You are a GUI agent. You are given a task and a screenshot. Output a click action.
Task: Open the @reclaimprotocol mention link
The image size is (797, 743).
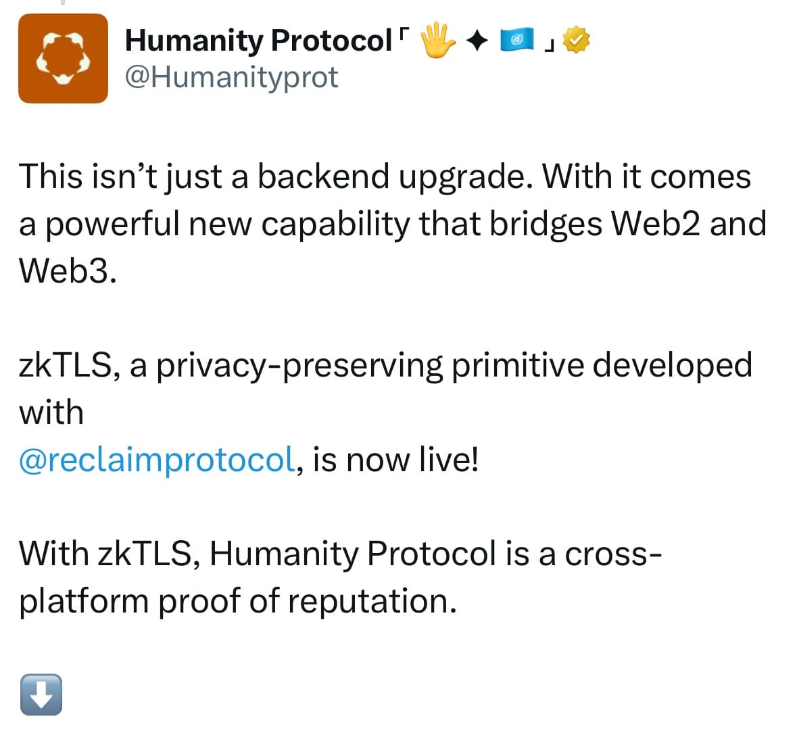(x=157, y=460)
